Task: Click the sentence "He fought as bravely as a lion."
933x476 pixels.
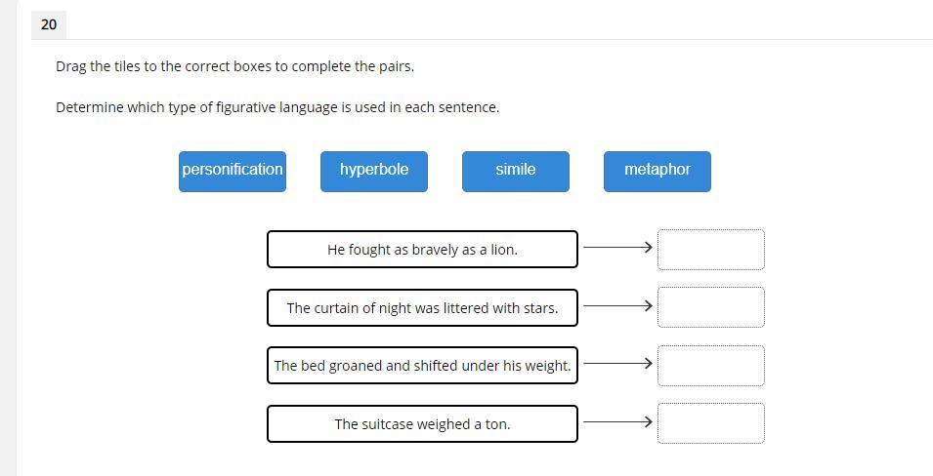Action: [422, 250]
